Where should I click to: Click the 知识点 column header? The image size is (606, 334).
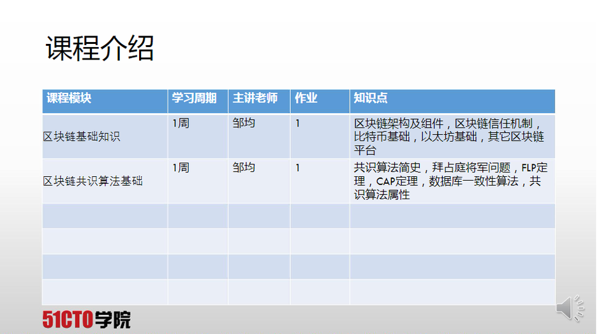point(371,99)
